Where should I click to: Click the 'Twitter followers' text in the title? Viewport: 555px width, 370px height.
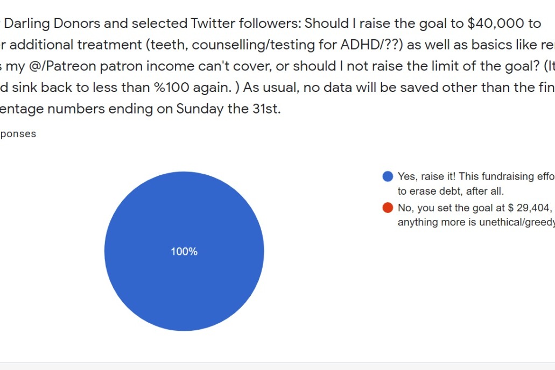[246, 23]
